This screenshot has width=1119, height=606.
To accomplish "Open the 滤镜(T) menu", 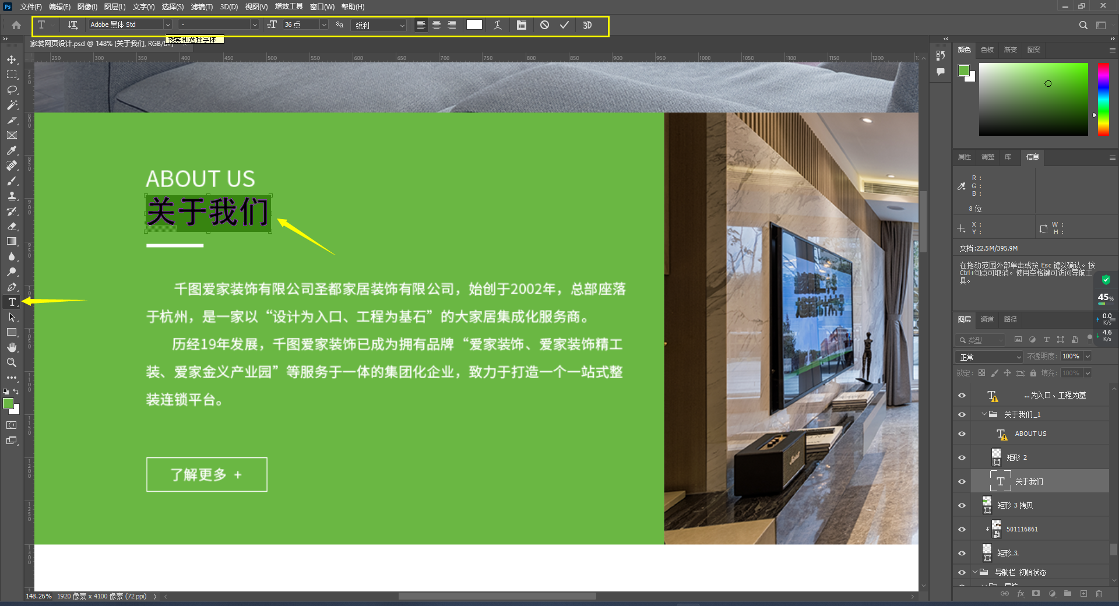I will pos(202,6).
